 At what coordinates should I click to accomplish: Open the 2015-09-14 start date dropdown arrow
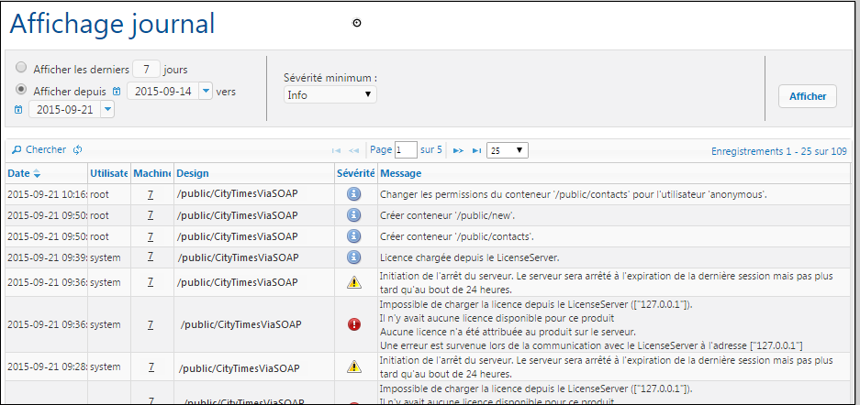pyautogui.click(x=205, y=91)
